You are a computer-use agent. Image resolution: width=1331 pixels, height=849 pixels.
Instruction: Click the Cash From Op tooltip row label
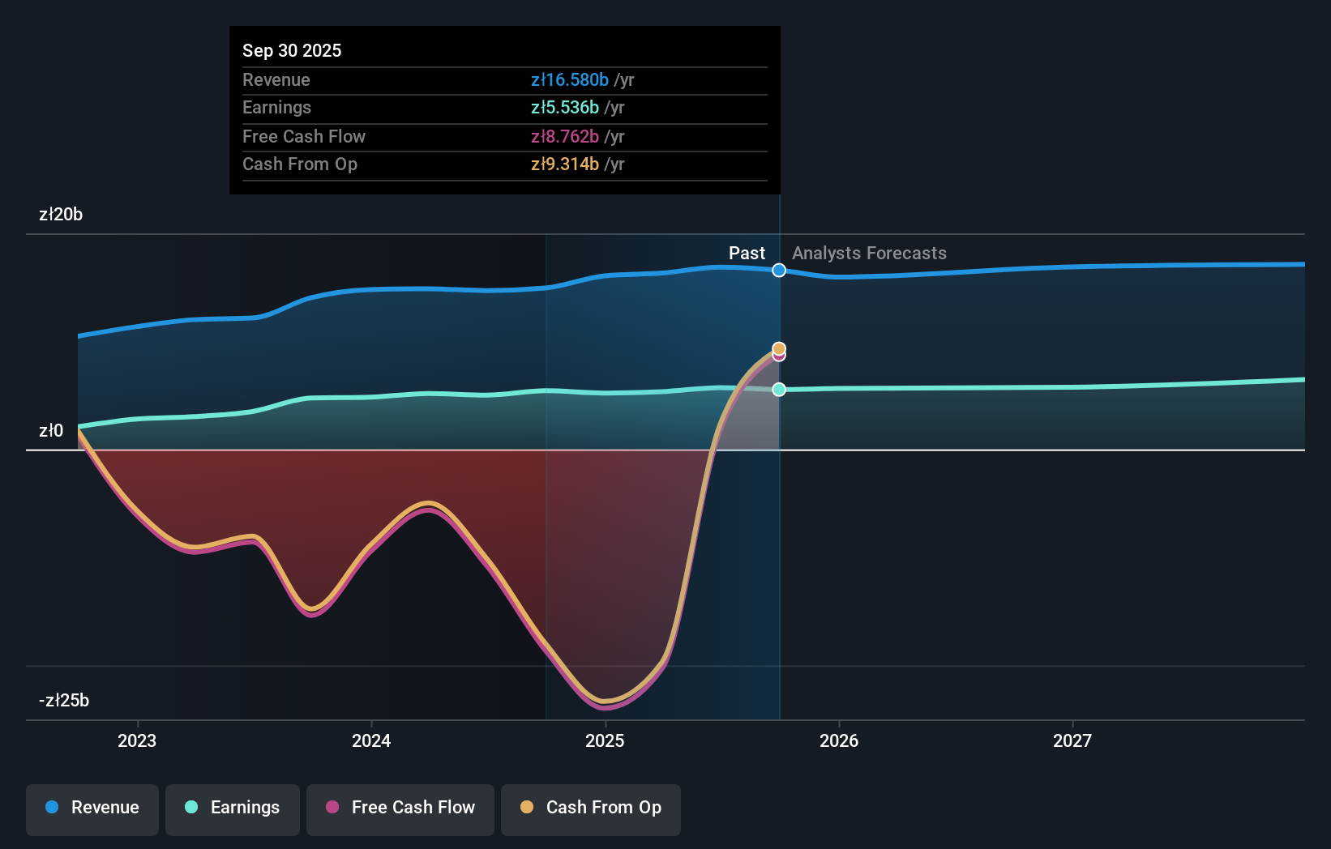pos(300,164)
